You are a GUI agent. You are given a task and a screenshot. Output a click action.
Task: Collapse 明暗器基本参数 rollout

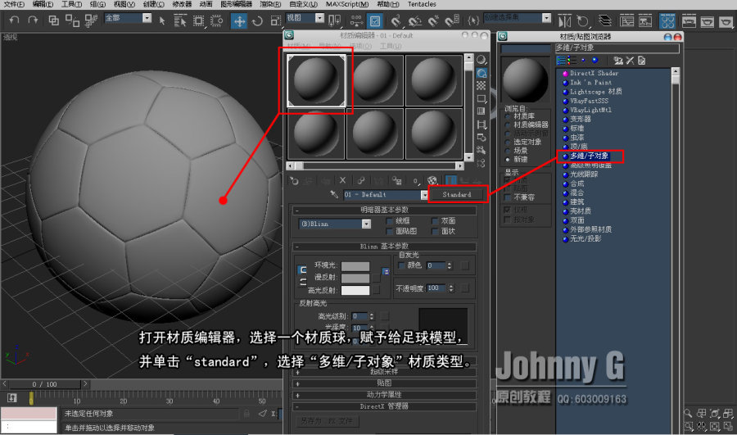[384, 210]
